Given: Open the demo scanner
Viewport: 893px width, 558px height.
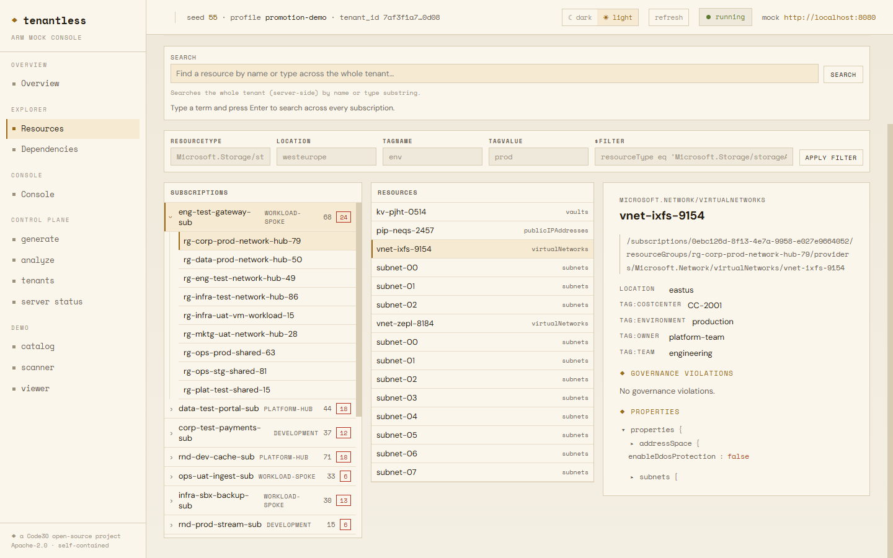Looking at the screenshot, I should point(73,368).
